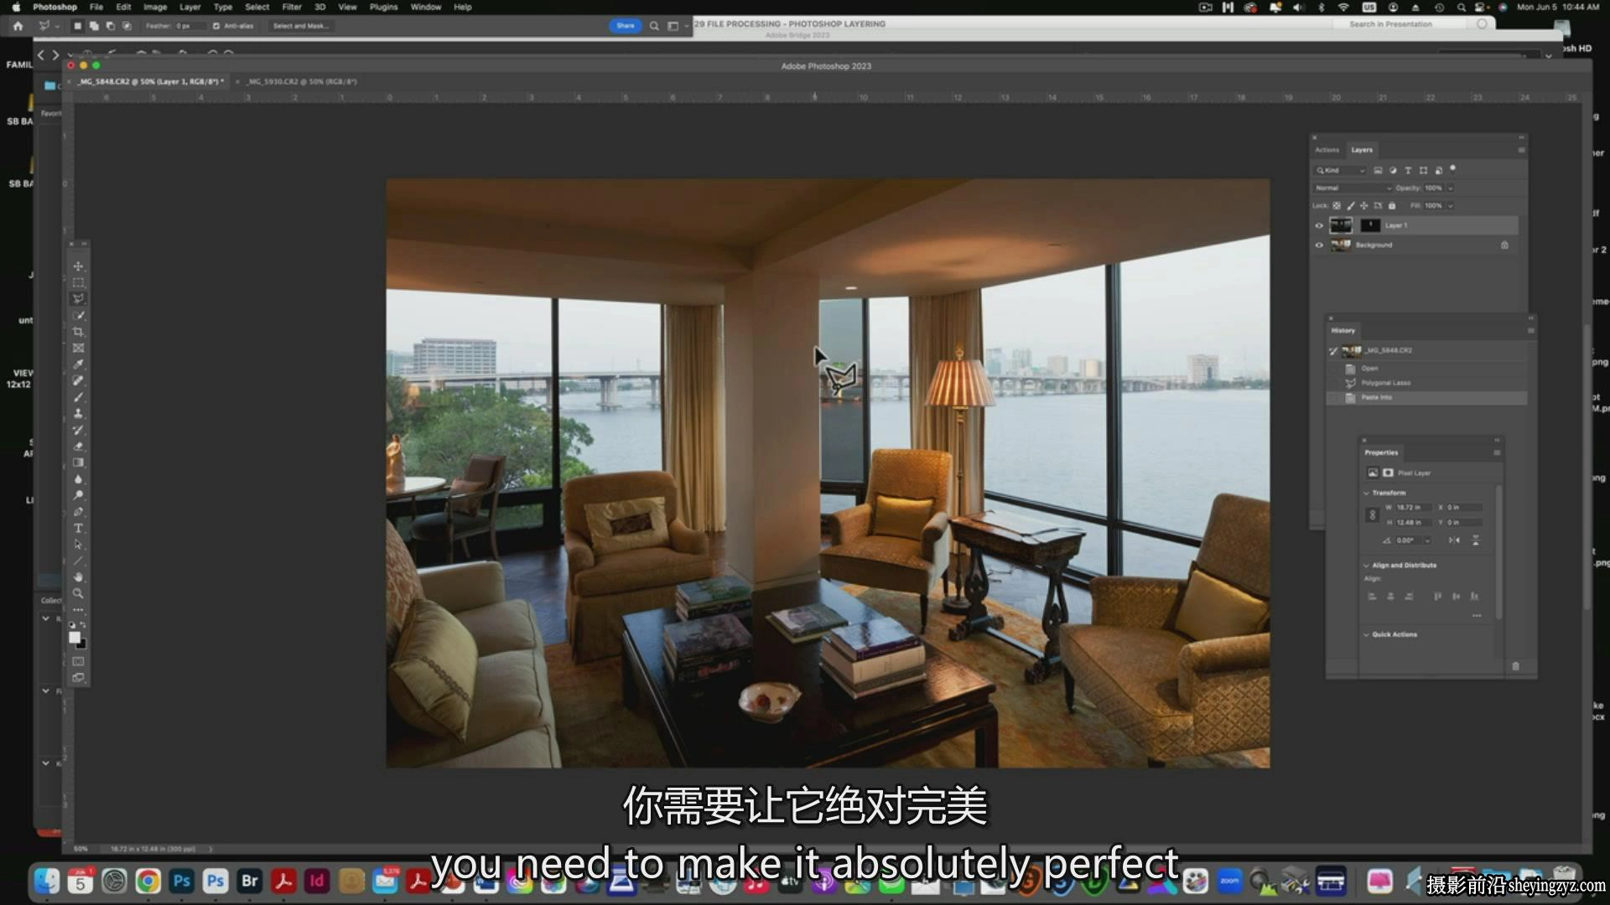Open the Layers panel menu icon
The width and height of the screenshot is (1610, 905).
click(x=1521, y=150)
